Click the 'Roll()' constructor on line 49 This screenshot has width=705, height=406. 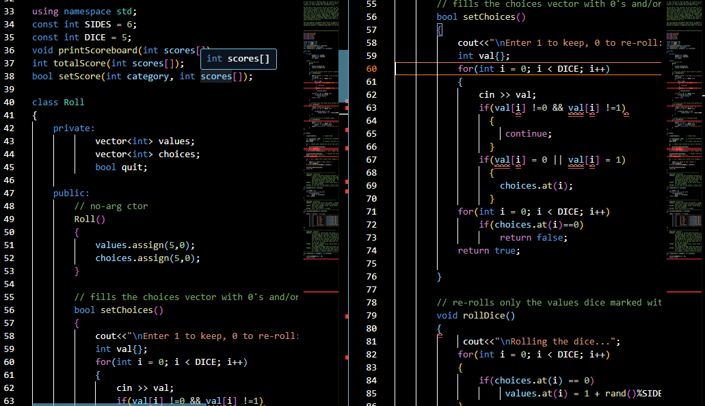pos(88,218)
